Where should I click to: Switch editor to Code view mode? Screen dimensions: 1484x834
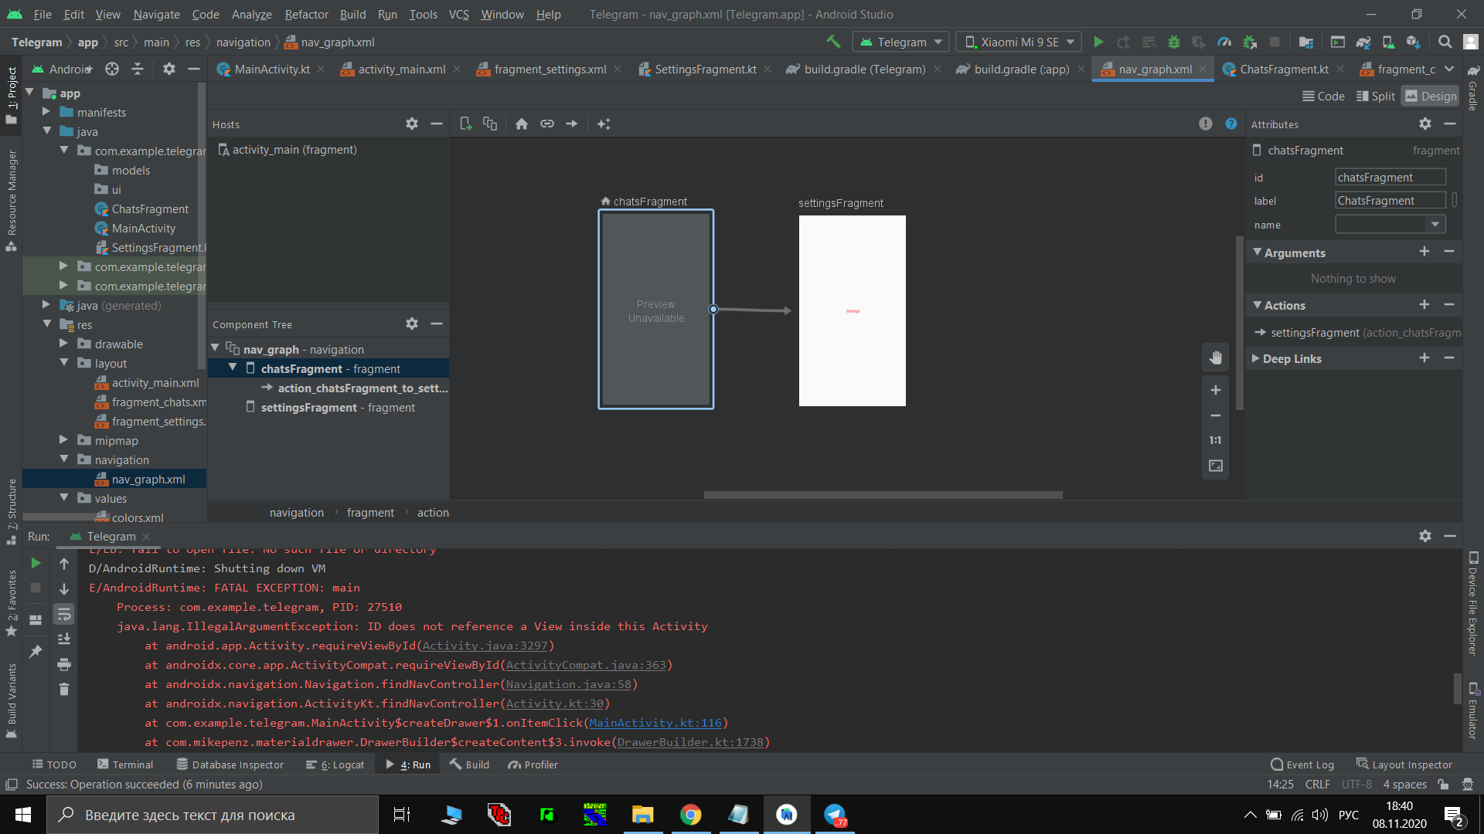point(1323,96)
